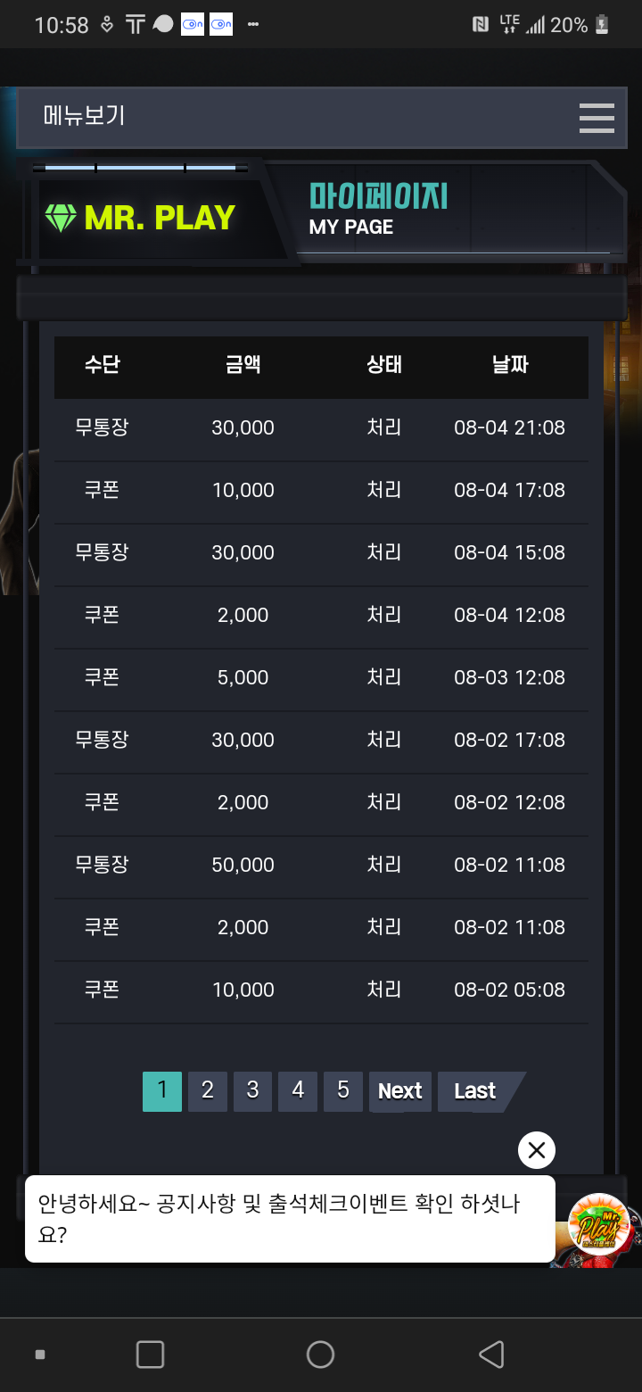Select the Next page button
Image resolution: width=642 pixels, height=1392 pixels.
400,1091
